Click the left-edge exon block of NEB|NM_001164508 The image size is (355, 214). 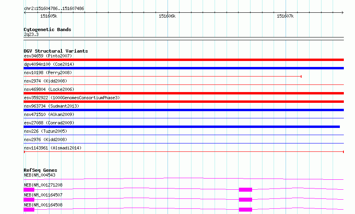[x=29, y=210]
